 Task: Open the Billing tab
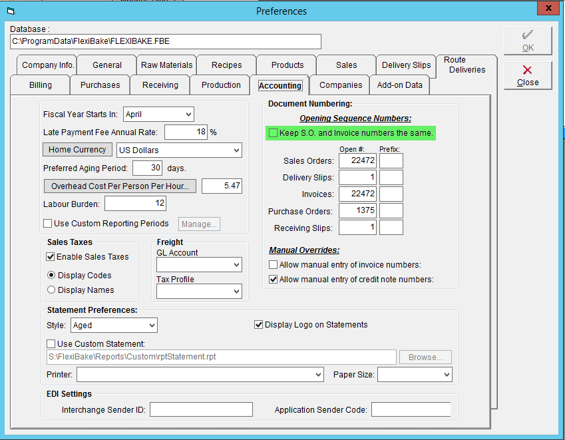(x=41, y=85)
